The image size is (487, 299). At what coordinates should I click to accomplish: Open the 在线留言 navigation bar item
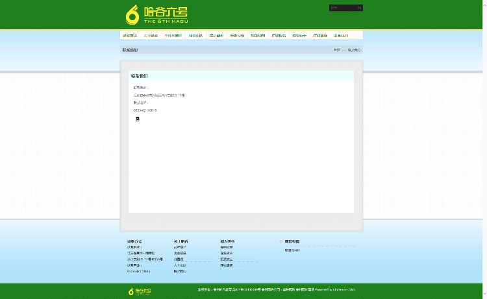click(x=320, y=36)
